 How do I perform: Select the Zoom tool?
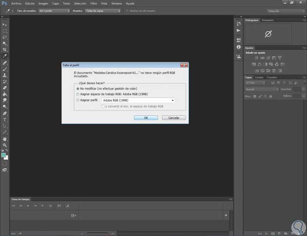[5, 145]
